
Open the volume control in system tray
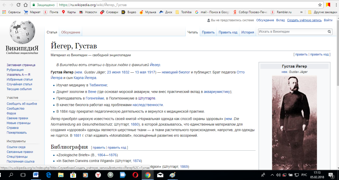click(278, 175)
